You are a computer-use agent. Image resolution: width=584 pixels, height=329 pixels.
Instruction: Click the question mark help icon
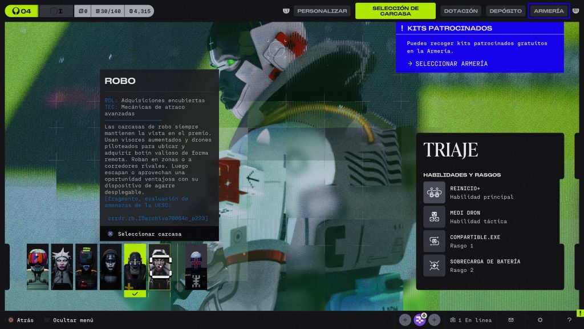pos(569,320)
